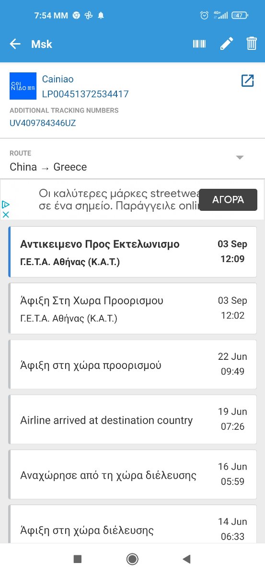Edit parcel with the pencil icon
The image size is (265, 575).
point(226,44)
